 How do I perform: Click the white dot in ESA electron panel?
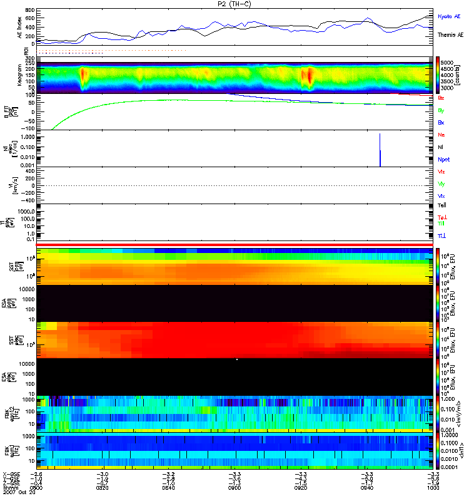(x=237, y=359)
